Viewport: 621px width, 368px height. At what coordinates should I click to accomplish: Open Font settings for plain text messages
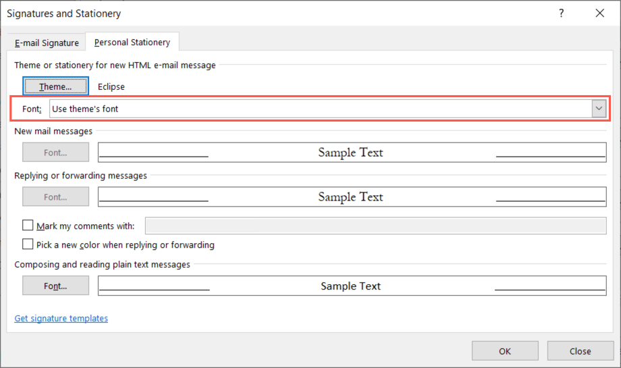tap(55, 286)
